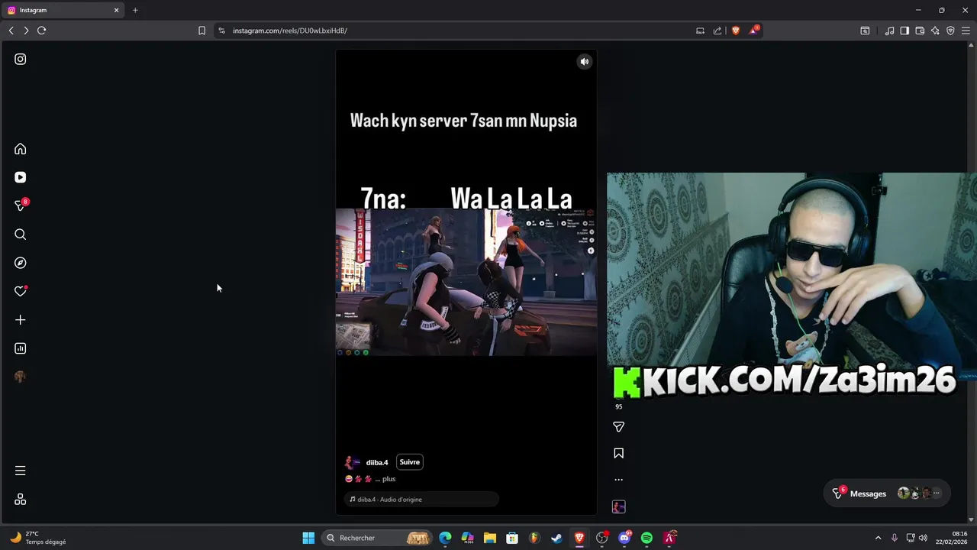
Task: Create new post plus icon
Action: coord(21,320)
